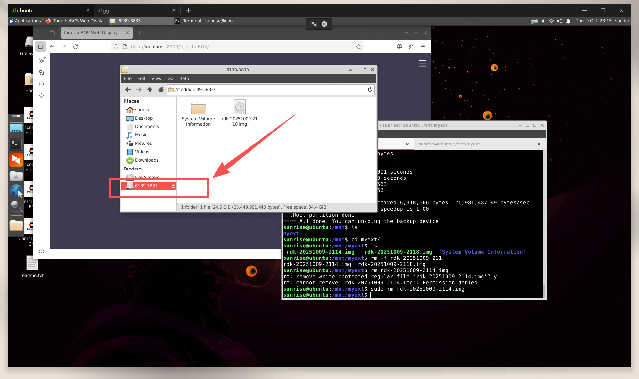Expand the browser tab list chevron

point(382,33)
